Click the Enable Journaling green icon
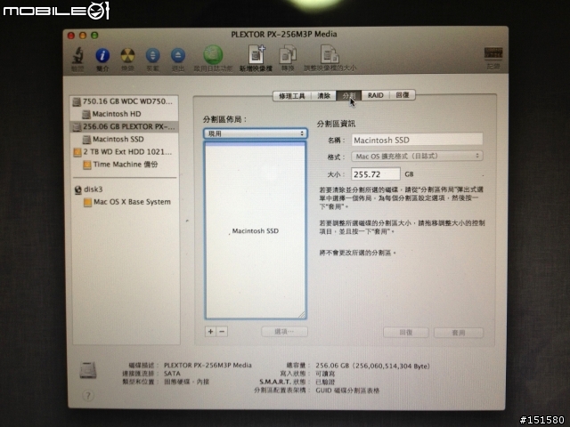This screenshot has width=570, height=427. click(213, 54)
